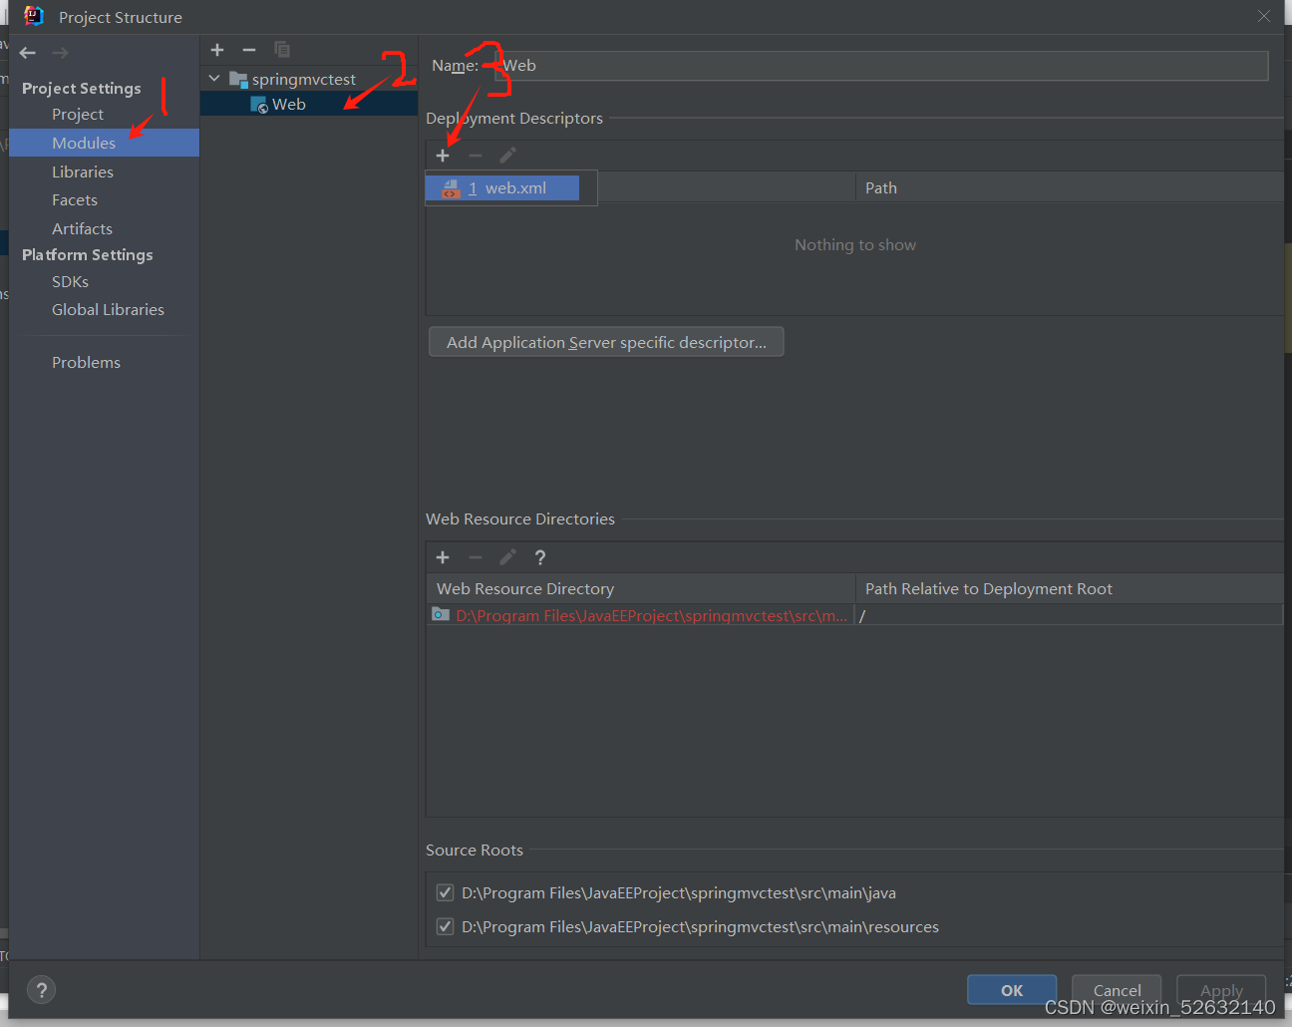Open Global Libraries under Platform Settings
Image resolution: width=1292 pixels, height=1027 pixels.
pos(108,309)
